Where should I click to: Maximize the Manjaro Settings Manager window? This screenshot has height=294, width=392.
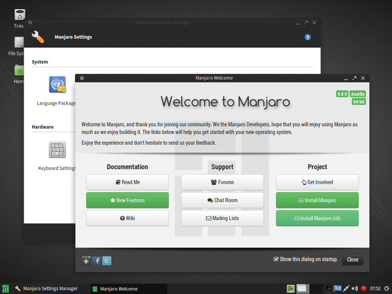pos(306,23)
